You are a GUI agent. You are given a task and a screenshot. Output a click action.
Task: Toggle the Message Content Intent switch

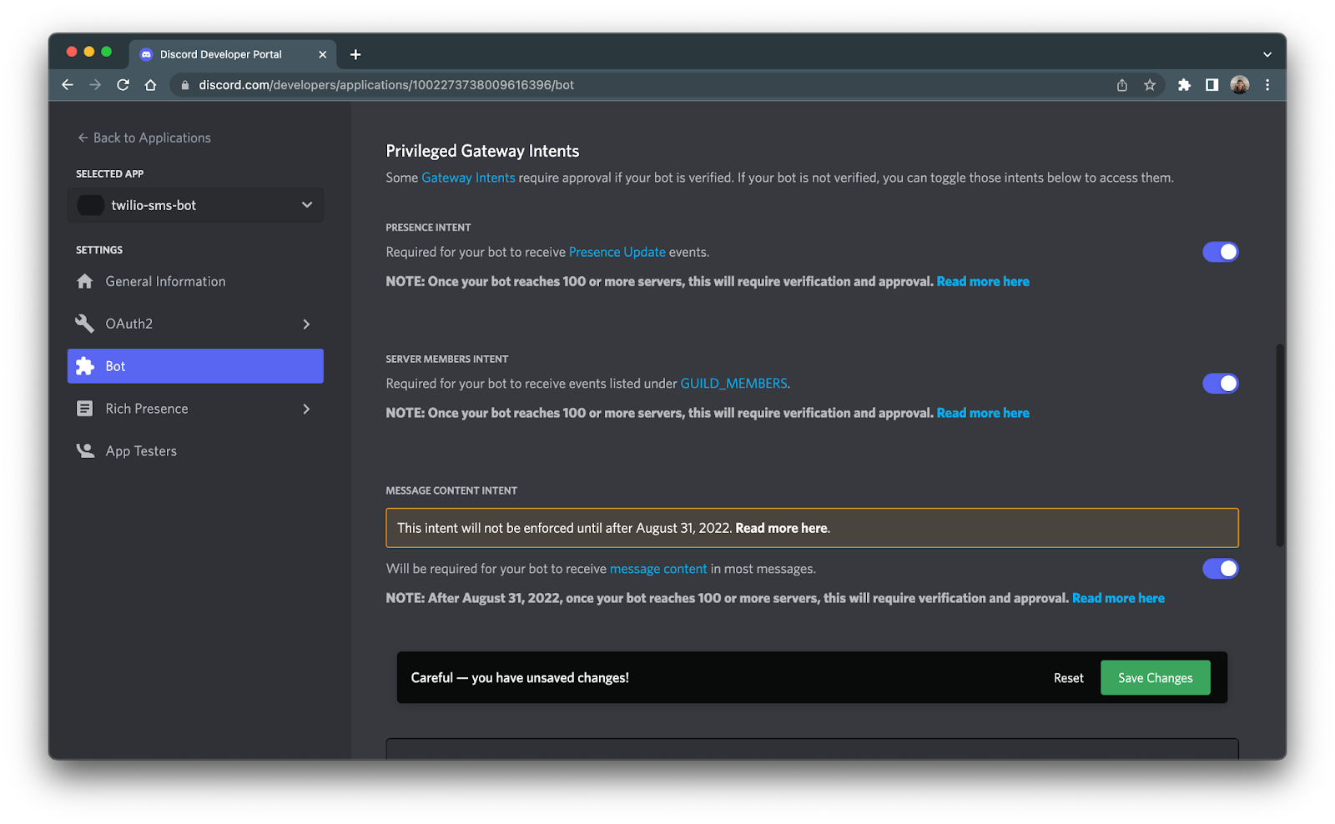click(x=1220, y=569)
